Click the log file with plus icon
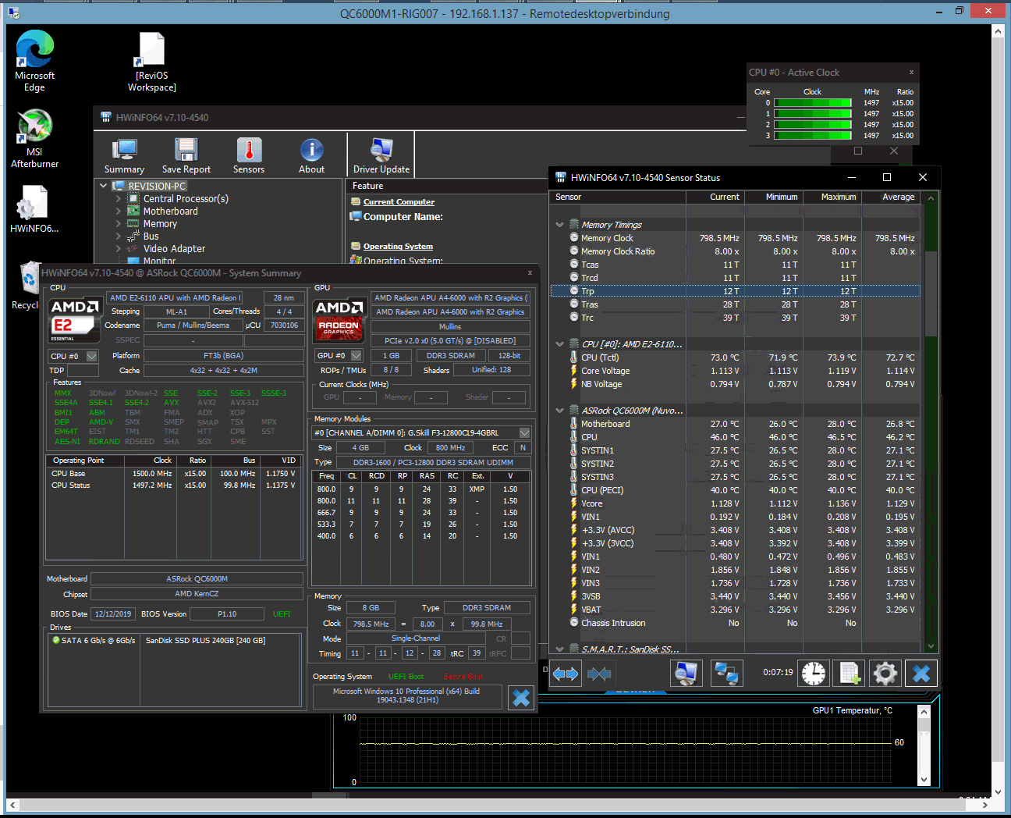The height and width of the screenshot is (818, 1011). (849, 673)
